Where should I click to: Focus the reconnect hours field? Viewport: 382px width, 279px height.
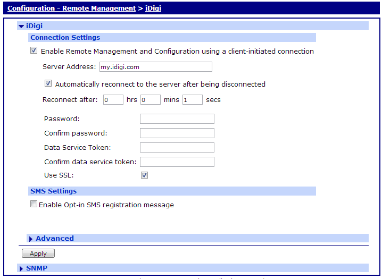[x=113, y=99]
